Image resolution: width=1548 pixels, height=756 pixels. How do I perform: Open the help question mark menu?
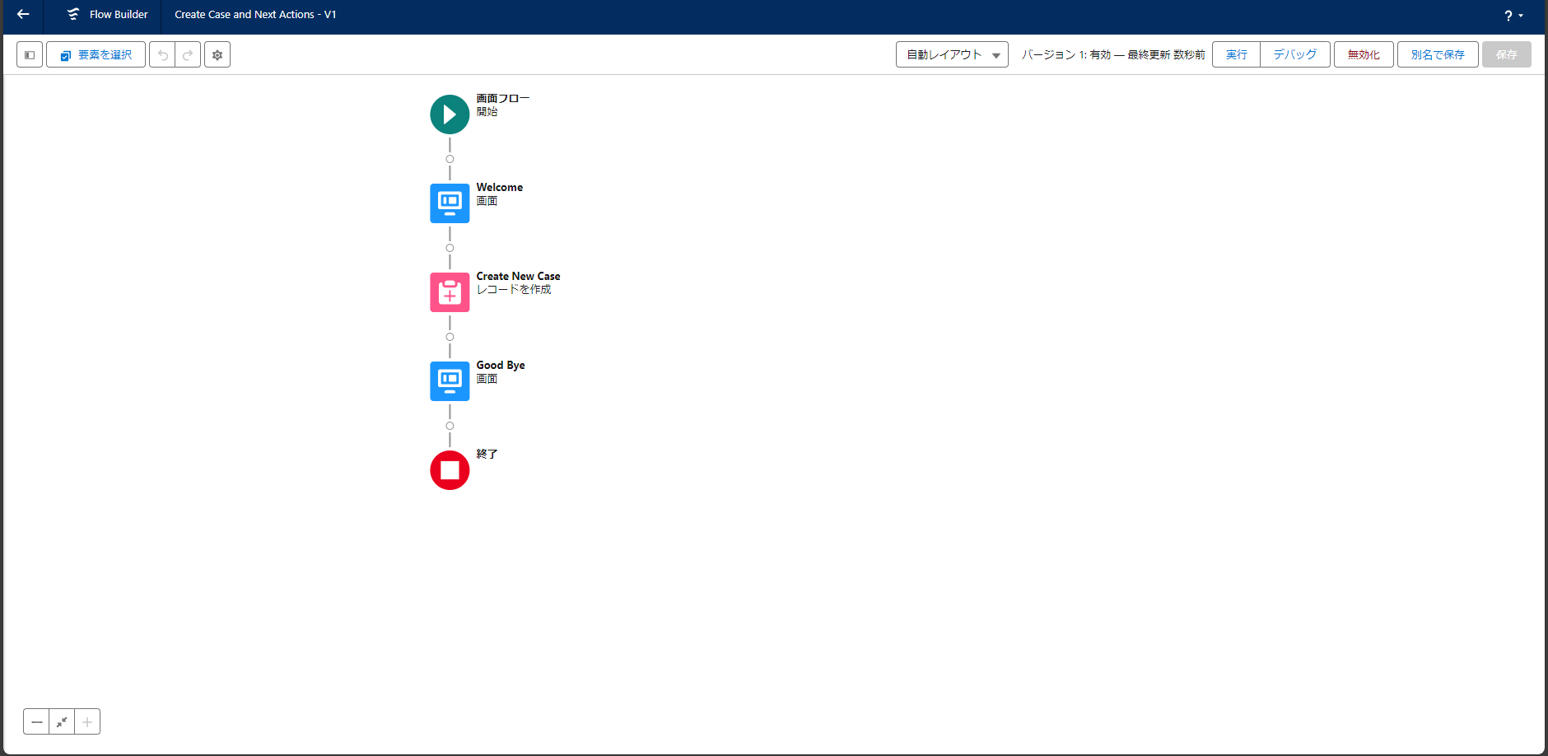[x=1513, y=16]
